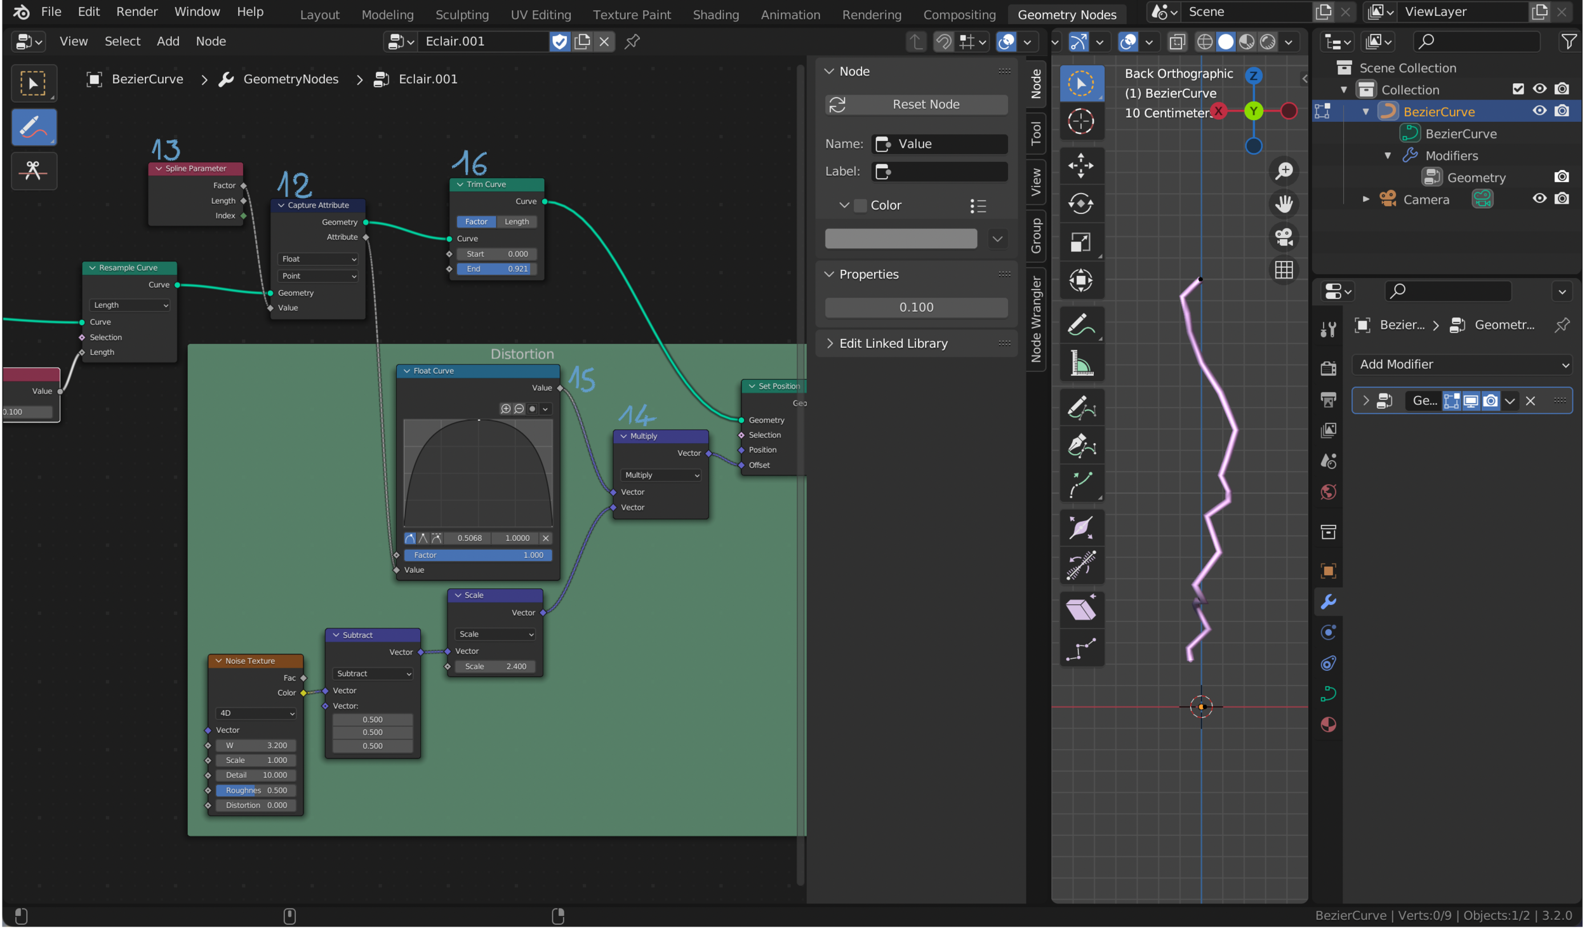1587x928 pixels.
Task: Open the Add Modifier dropdown
Action: click(x=1462, y=365)
